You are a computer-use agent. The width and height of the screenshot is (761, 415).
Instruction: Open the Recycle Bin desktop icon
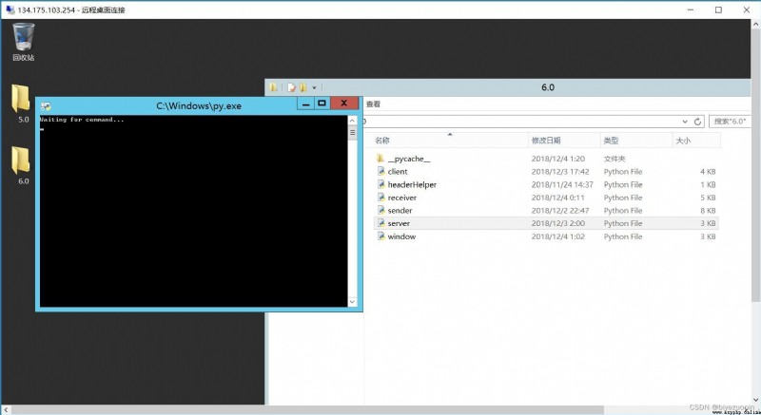[x=23, y=42]
